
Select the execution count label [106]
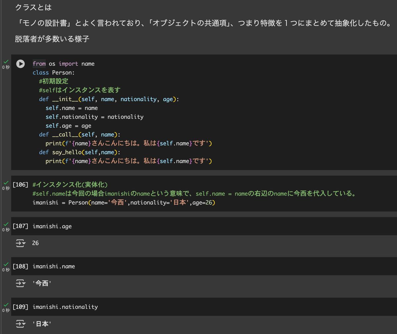21,185
